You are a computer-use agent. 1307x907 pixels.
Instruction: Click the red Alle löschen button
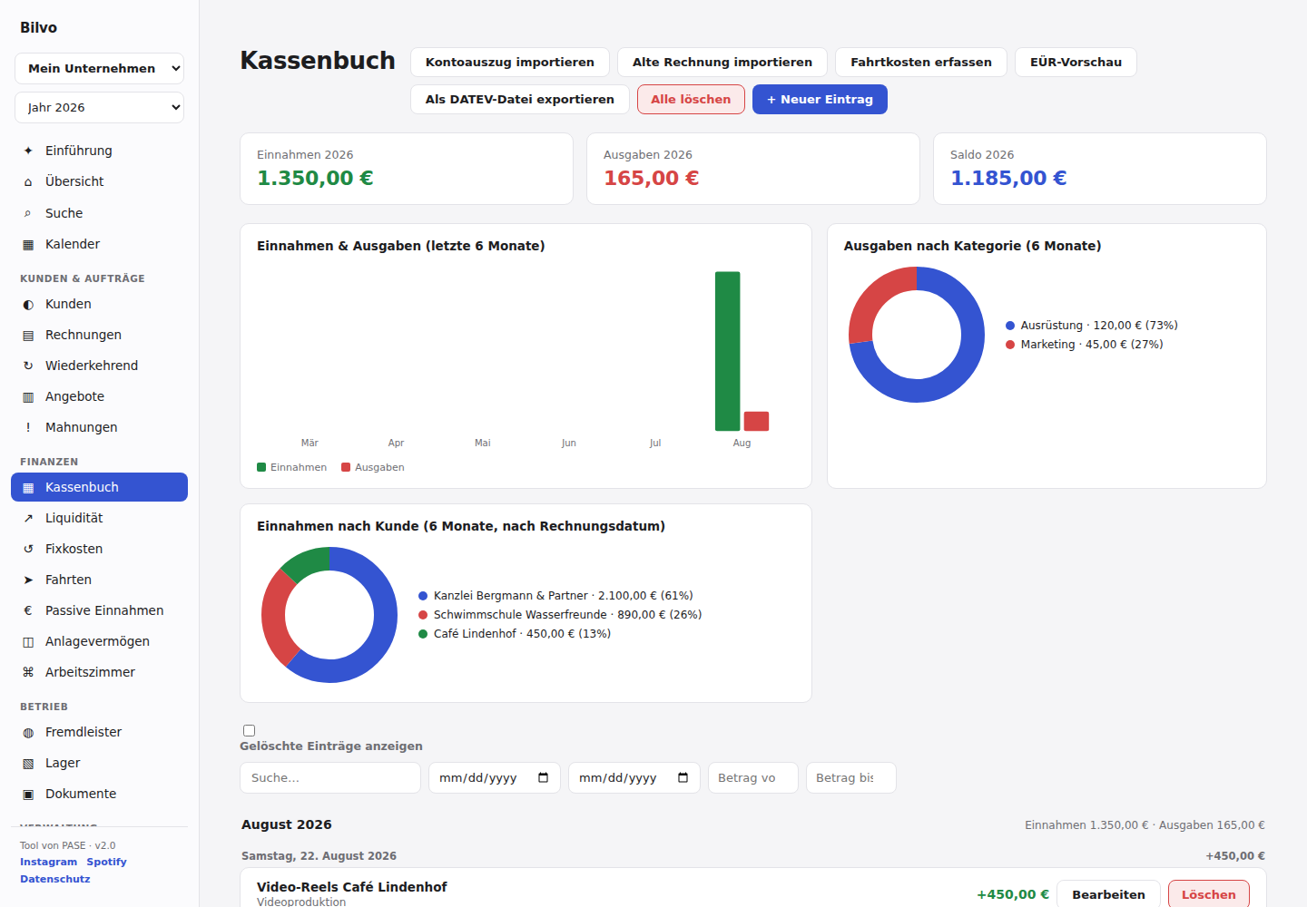tap(691, 99)
